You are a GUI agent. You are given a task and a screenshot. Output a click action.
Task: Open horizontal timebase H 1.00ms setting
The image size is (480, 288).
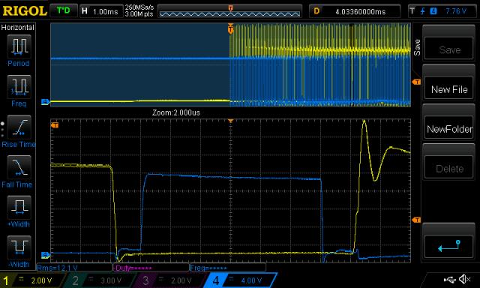(x=100, y=11)
